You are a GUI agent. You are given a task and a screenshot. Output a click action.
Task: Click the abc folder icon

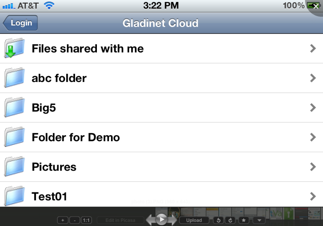click(x=15, y=77)
